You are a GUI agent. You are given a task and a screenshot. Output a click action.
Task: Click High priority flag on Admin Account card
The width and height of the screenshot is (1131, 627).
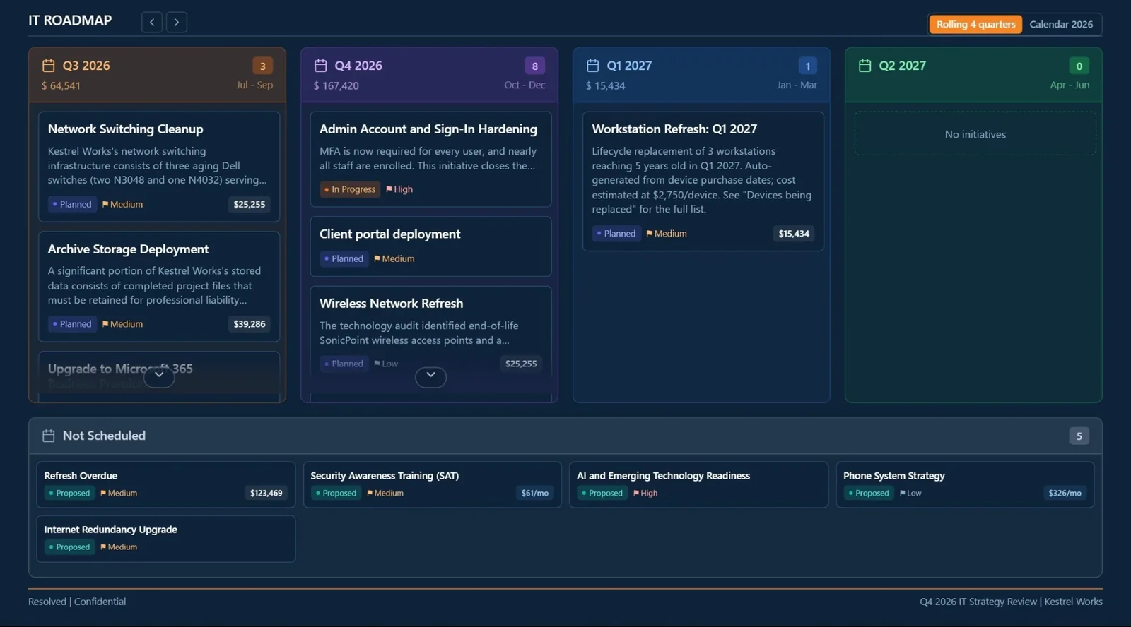point(399,189)
